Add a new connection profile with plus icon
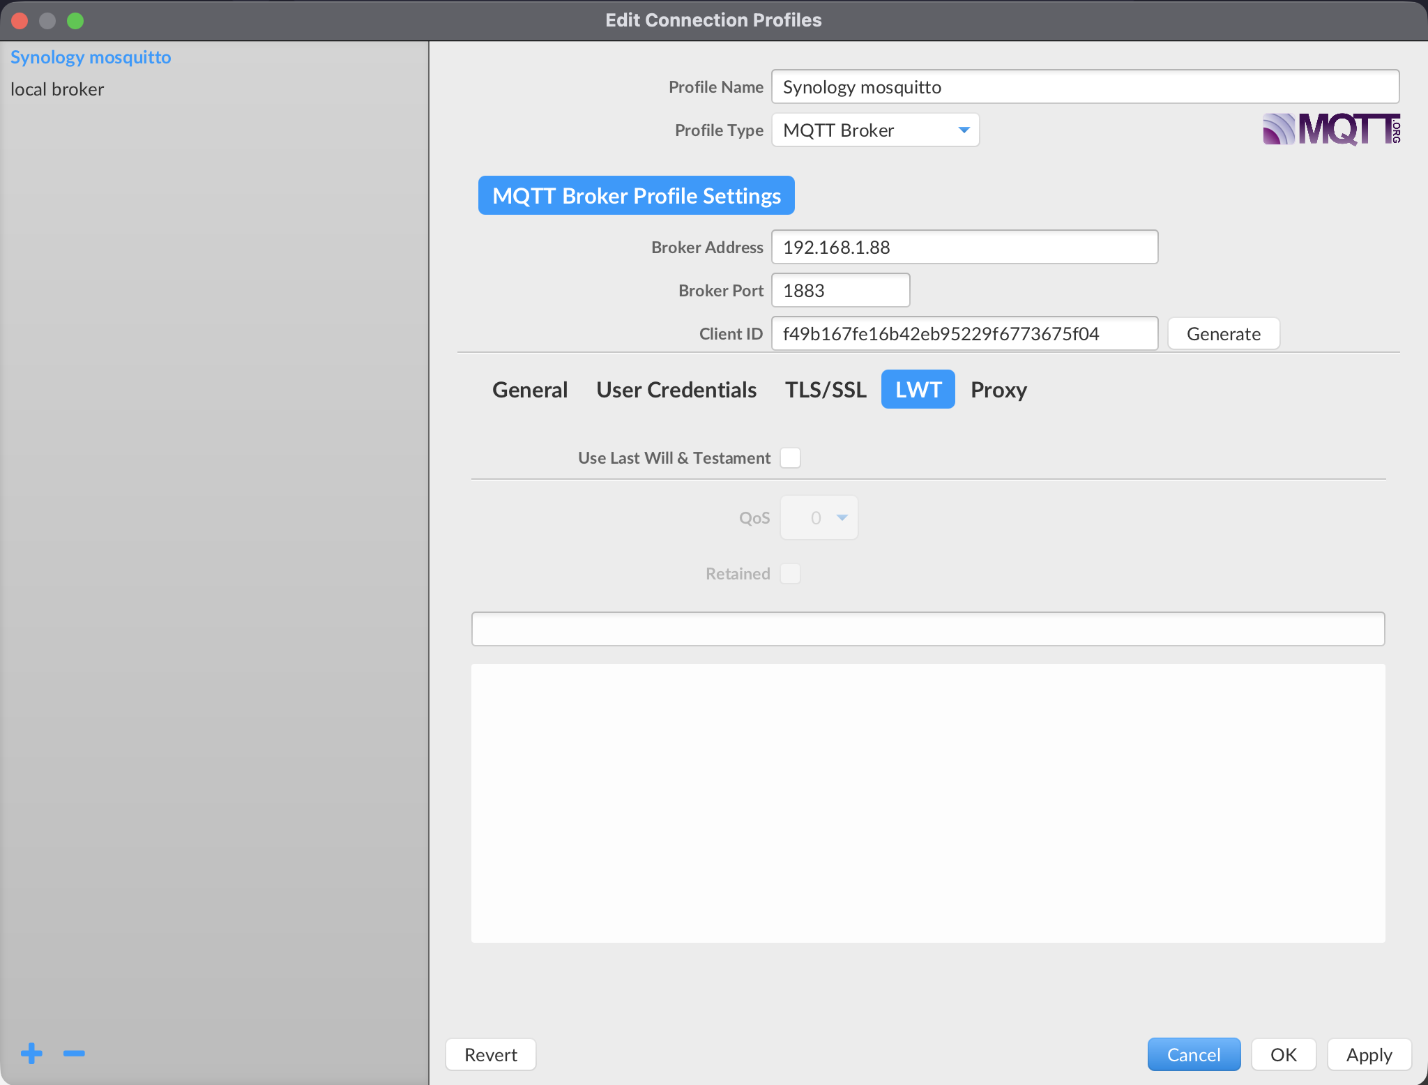The image size is (1428, 1085). pyautogui.click(x=31, y=1053)
